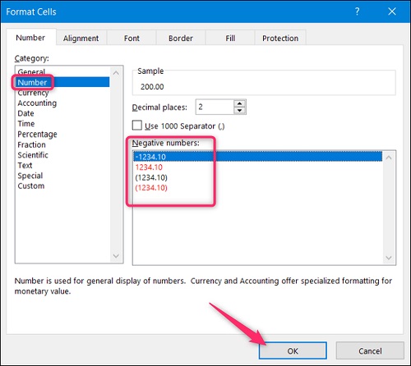Viewport: 411px width, 366px height.
Task: Open the Font tab
Action: (x=132, y=39)
